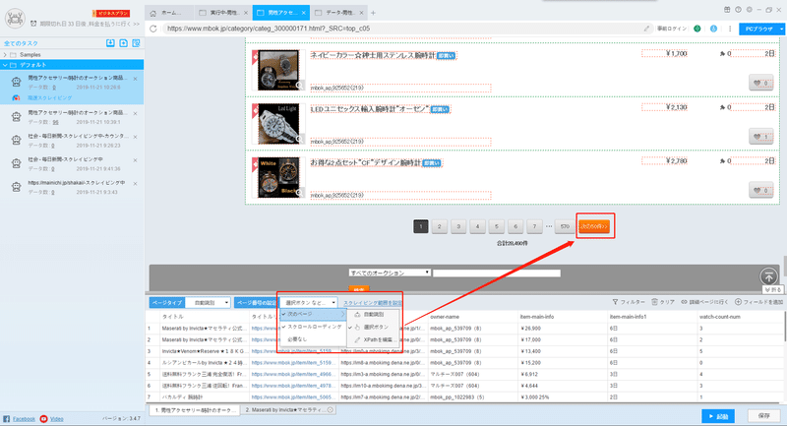
Task: Click the import task icon in sidebar header
Action: (x=110, y=43)
